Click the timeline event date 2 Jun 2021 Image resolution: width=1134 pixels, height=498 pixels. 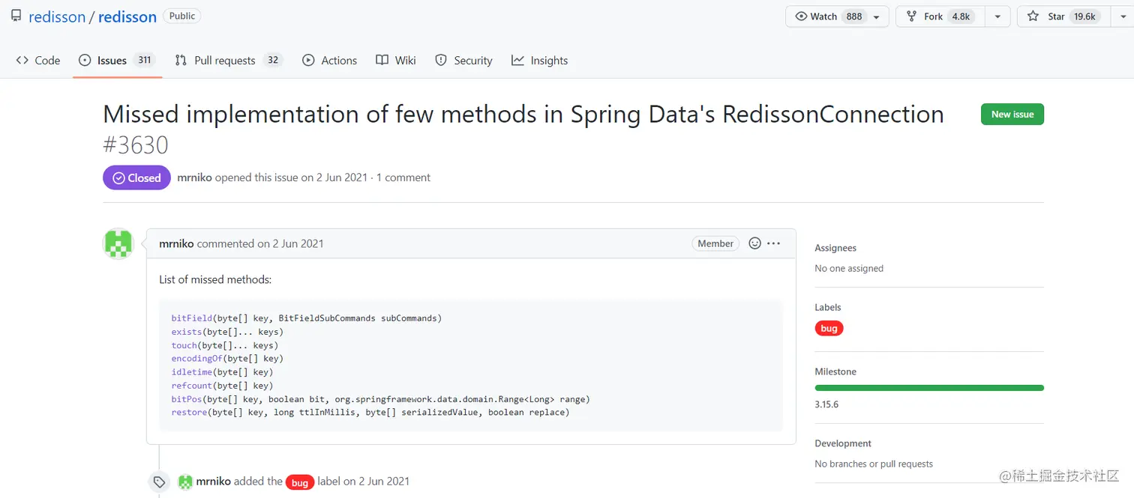[384, 482]
